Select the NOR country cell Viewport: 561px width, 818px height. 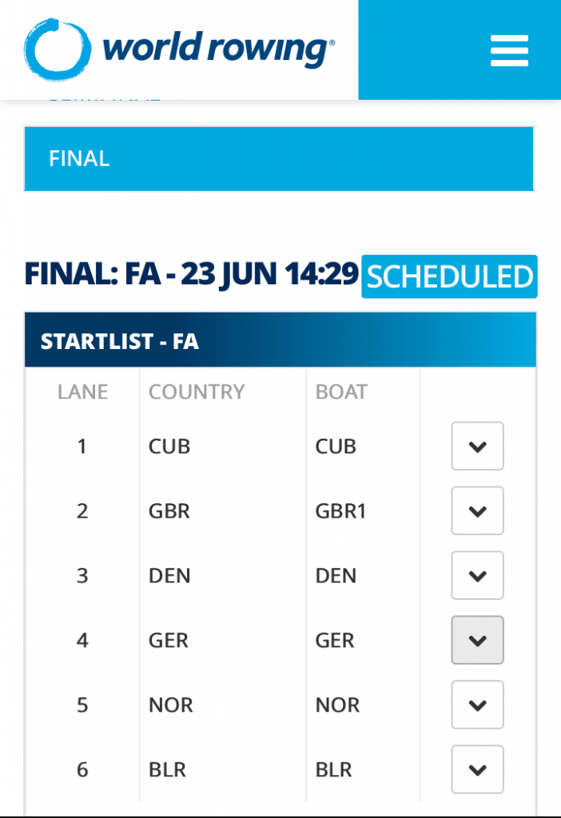(x=171, y=705)
